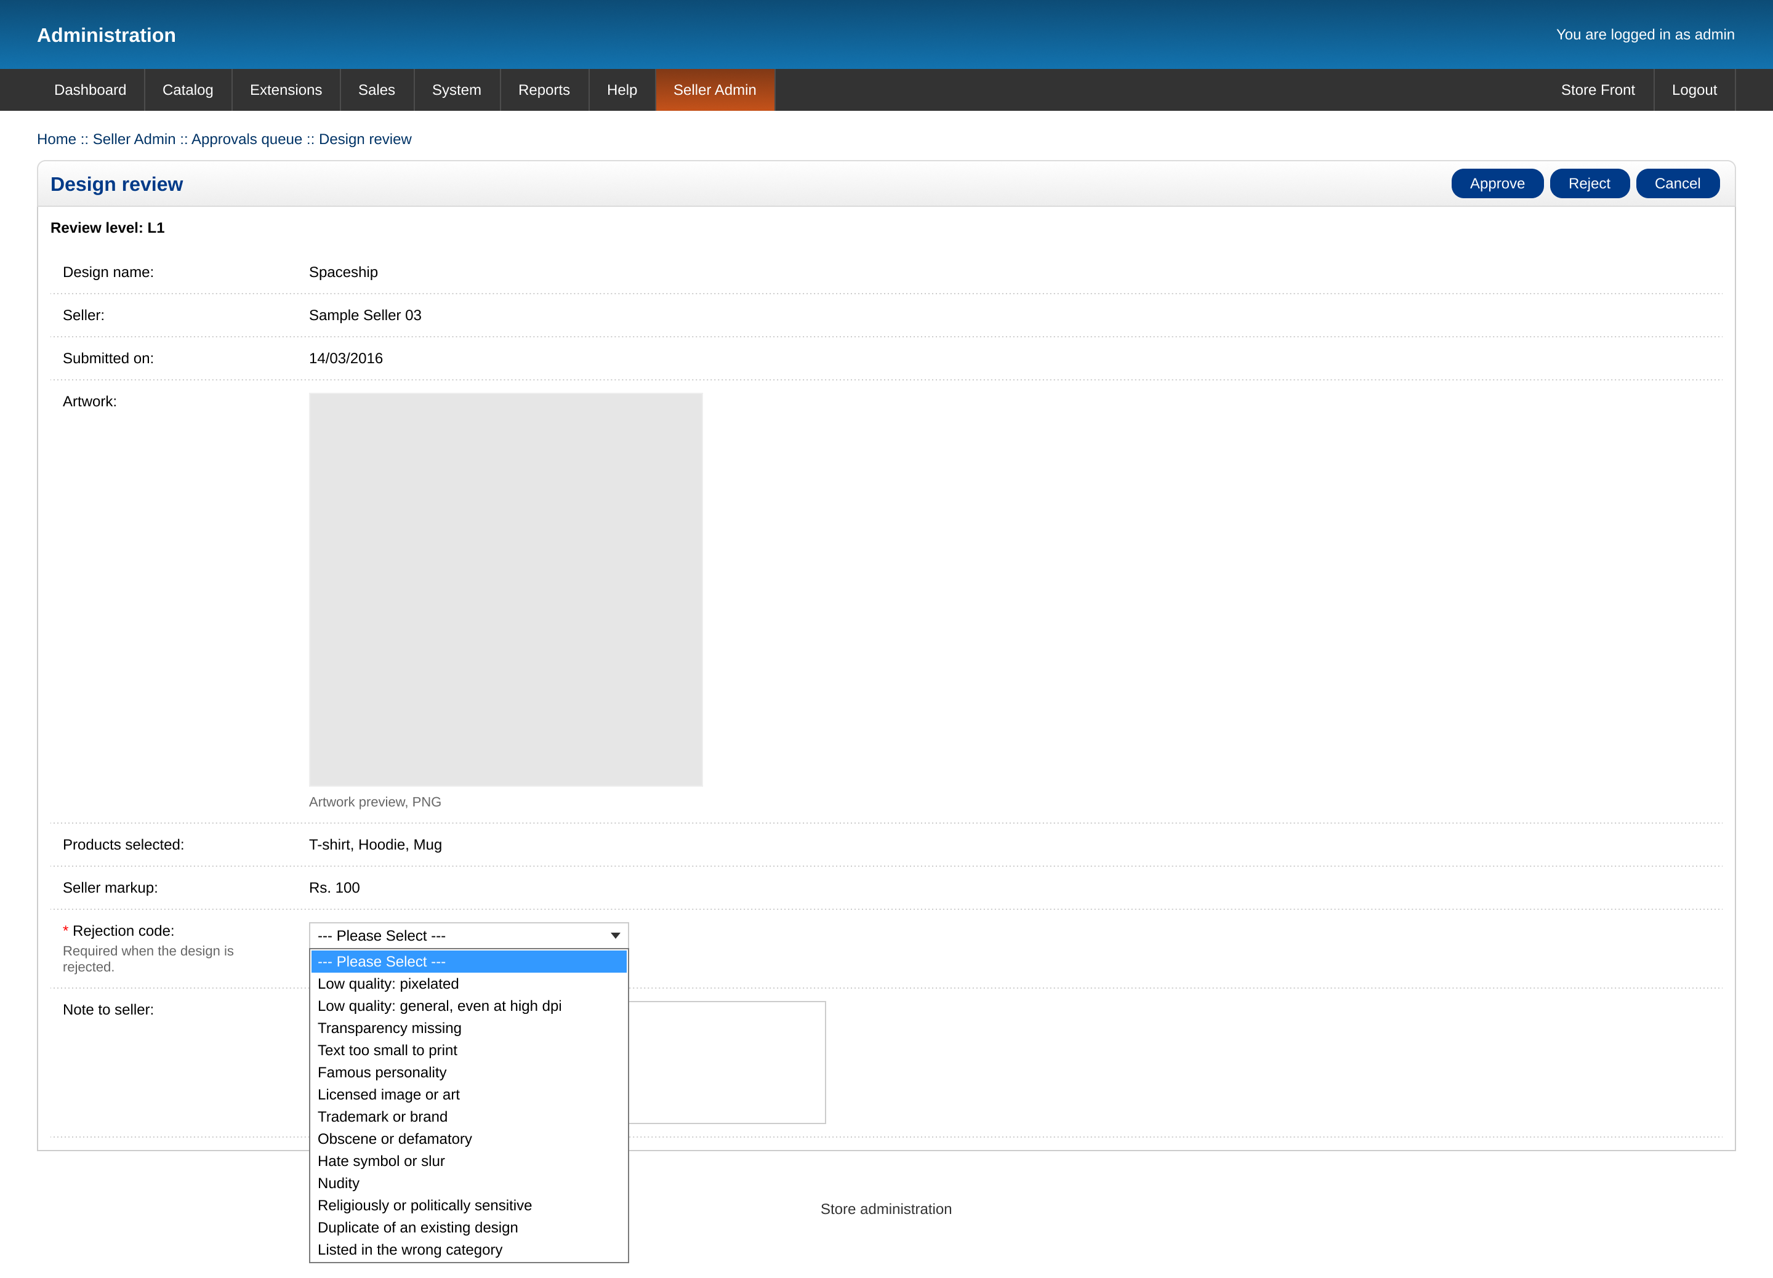Open the Seller Admin menu
This screenshot has width=1773, height=1278.
coord(715,90)
